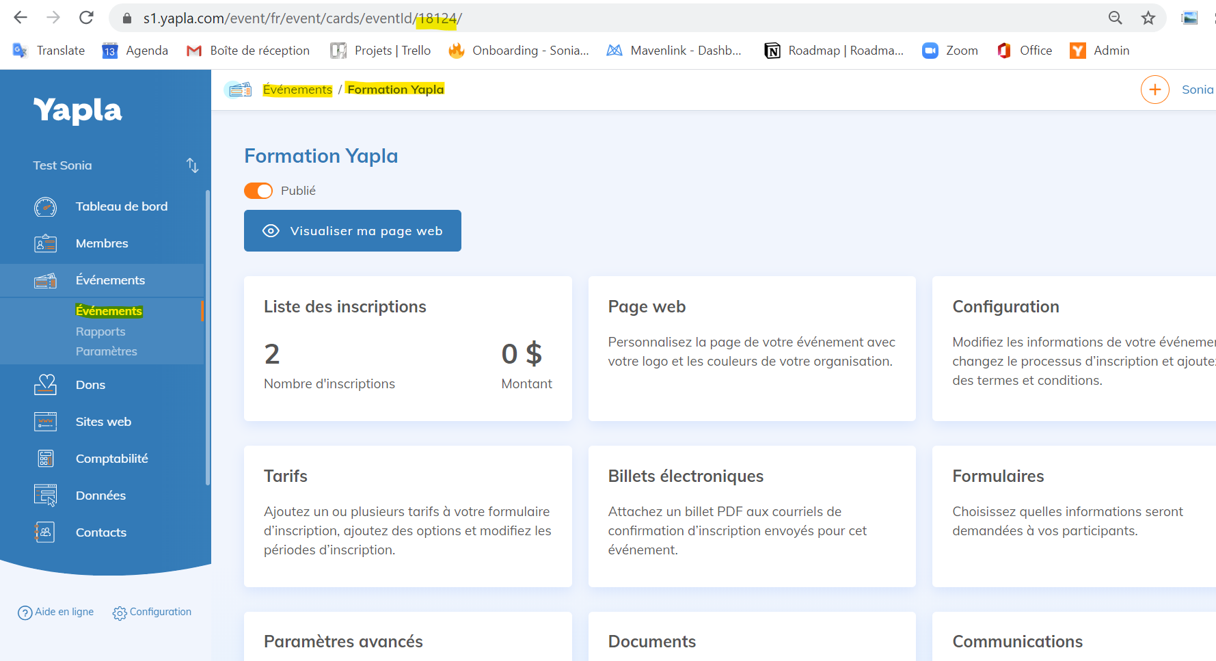Screen dimensions: 1216x661
Task: Click the Sites web sidebar icon
Action: (x=46, y=422)
